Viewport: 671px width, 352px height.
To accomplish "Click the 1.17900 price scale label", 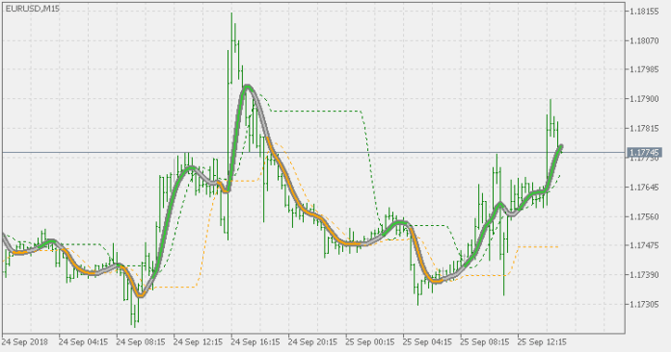I will click(644, 99).
